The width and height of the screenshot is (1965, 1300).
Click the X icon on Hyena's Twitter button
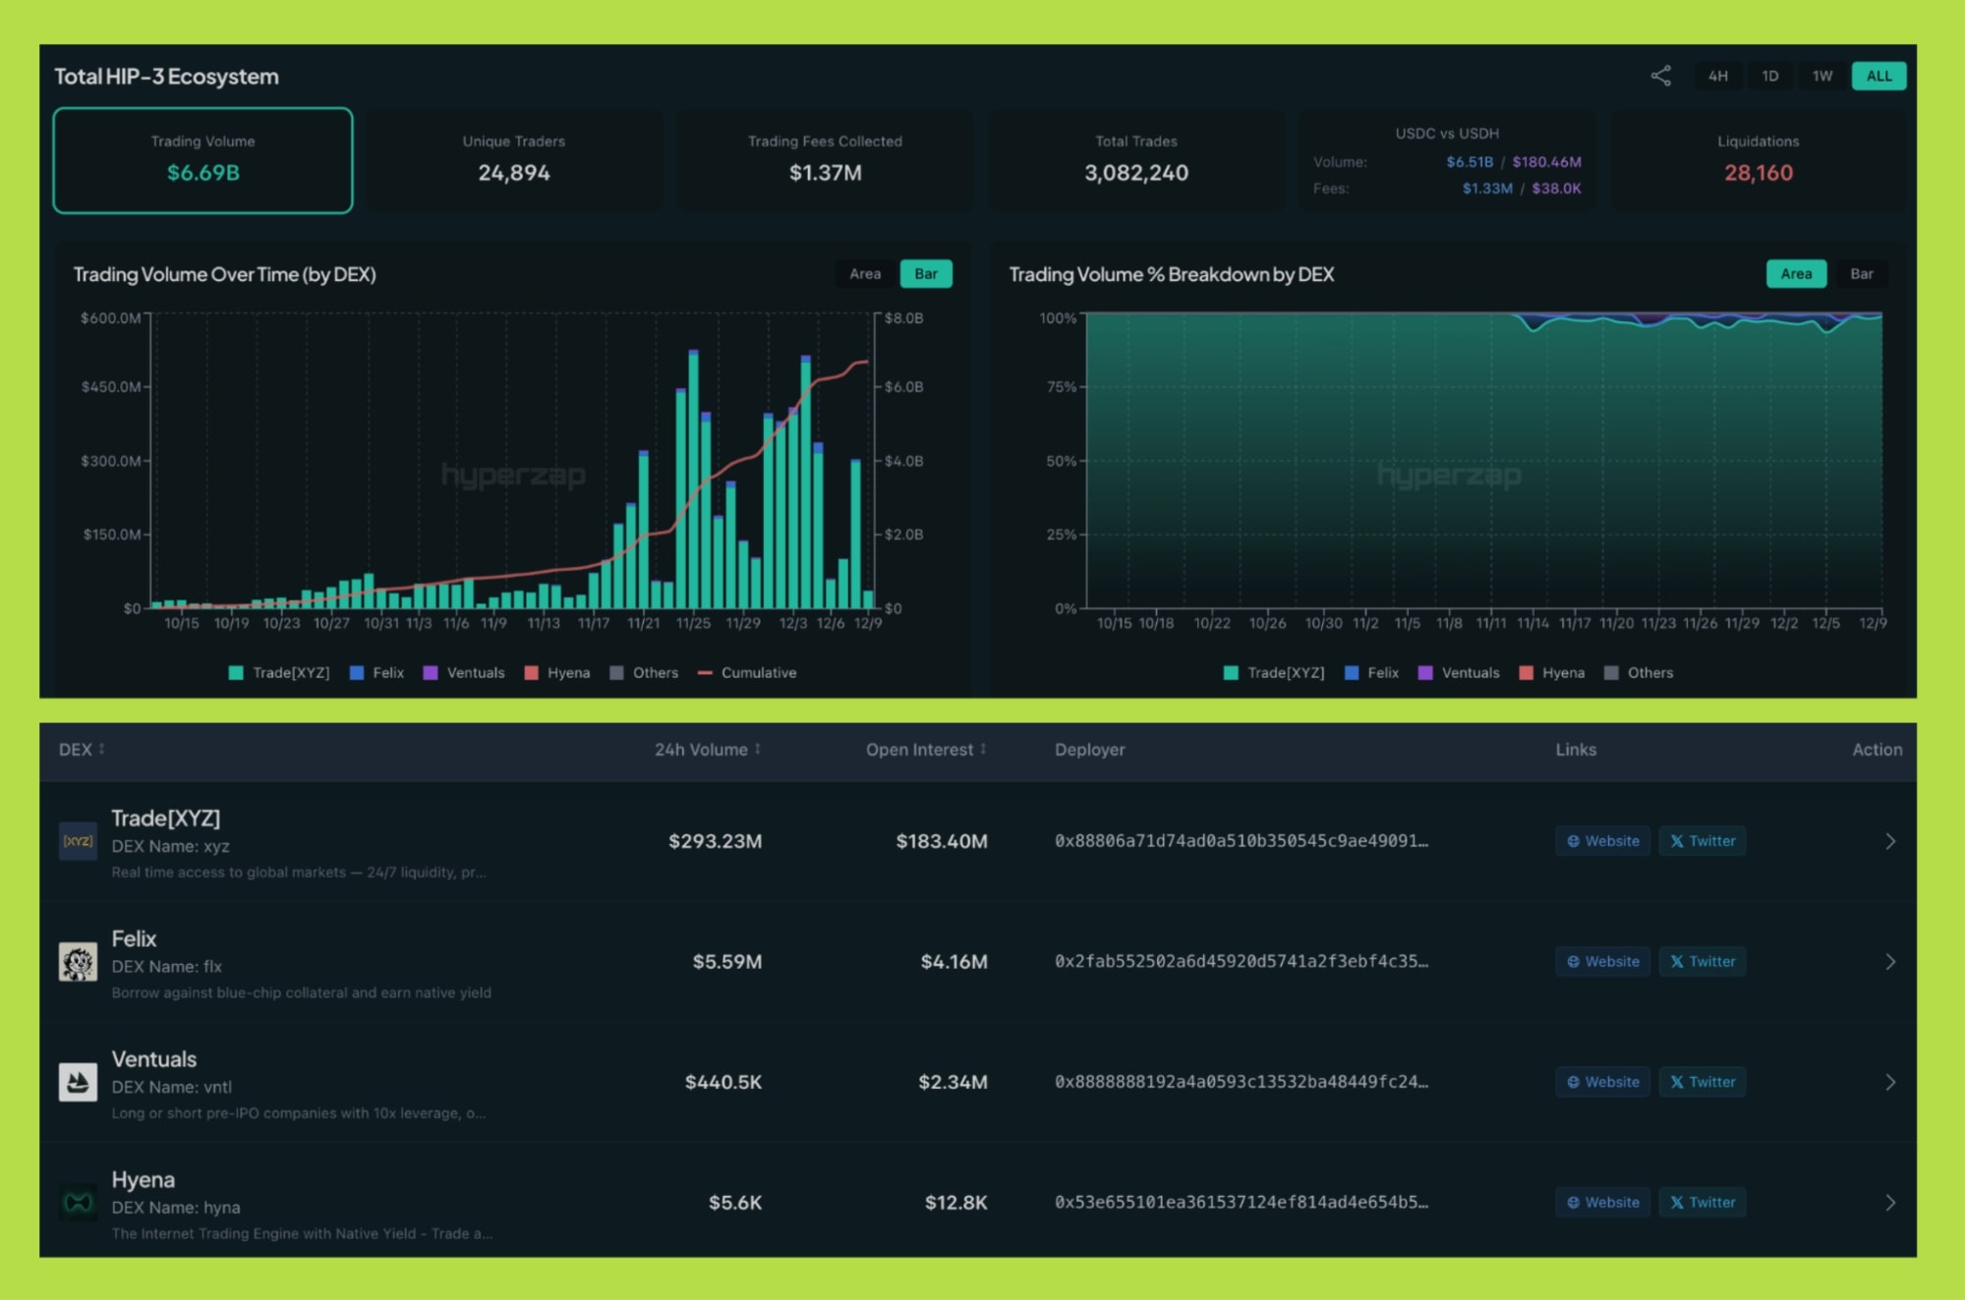(x=1678, y=1202)
